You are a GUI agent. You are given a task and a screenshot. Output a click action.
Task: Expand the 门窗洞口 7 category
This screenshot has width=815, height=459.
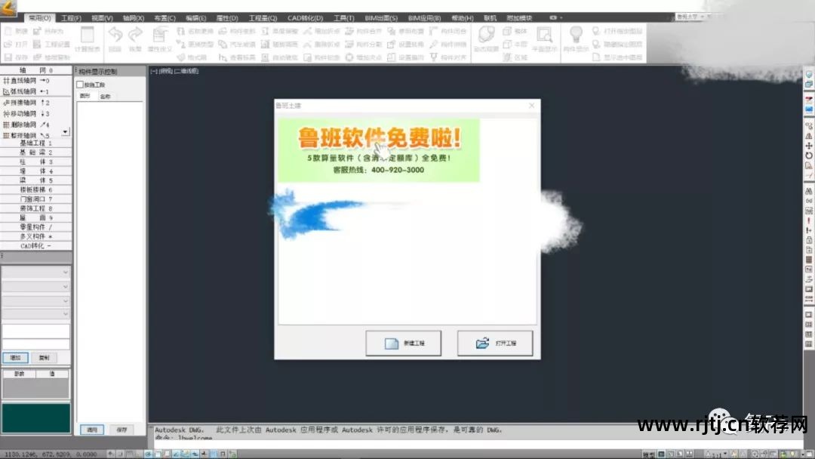tap(36, 199)
